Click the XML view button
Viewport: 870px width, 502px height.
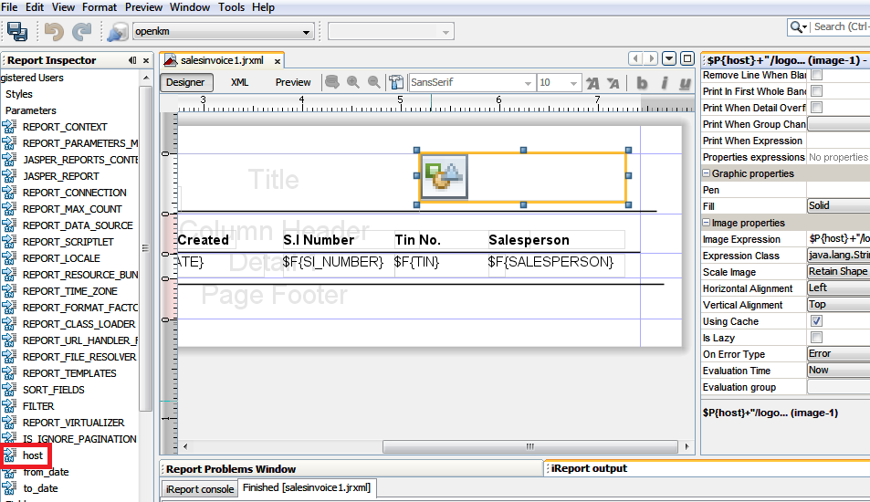(x=239, y=82)
